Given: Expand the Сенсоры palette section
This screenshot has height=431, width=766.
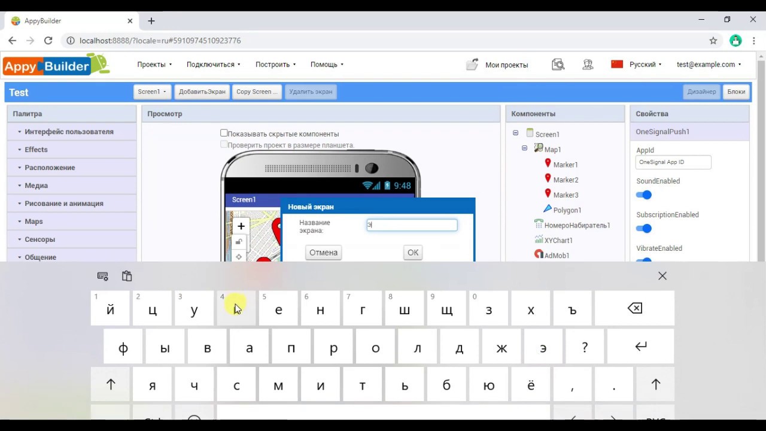Looking at the screenshot, I should coord(72,239).
